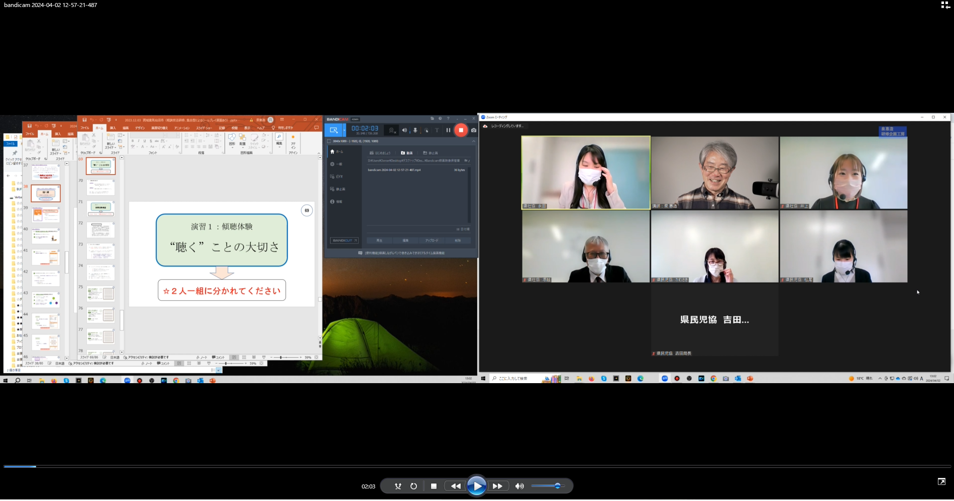The height and width of the screenshot is (501, 954).
Task: Switch to Bandicam 動画 file tab
Action: pos(407,153)
